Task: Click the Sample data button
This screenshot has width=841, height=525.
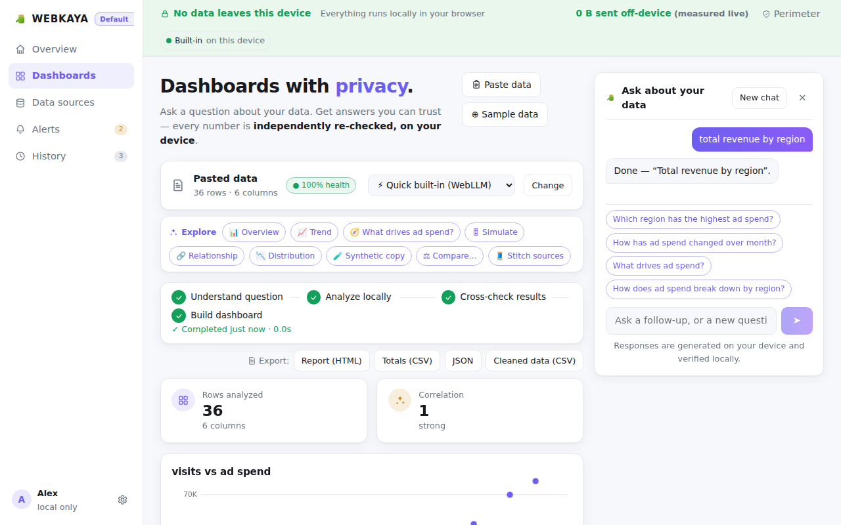Action: point(505,114)
